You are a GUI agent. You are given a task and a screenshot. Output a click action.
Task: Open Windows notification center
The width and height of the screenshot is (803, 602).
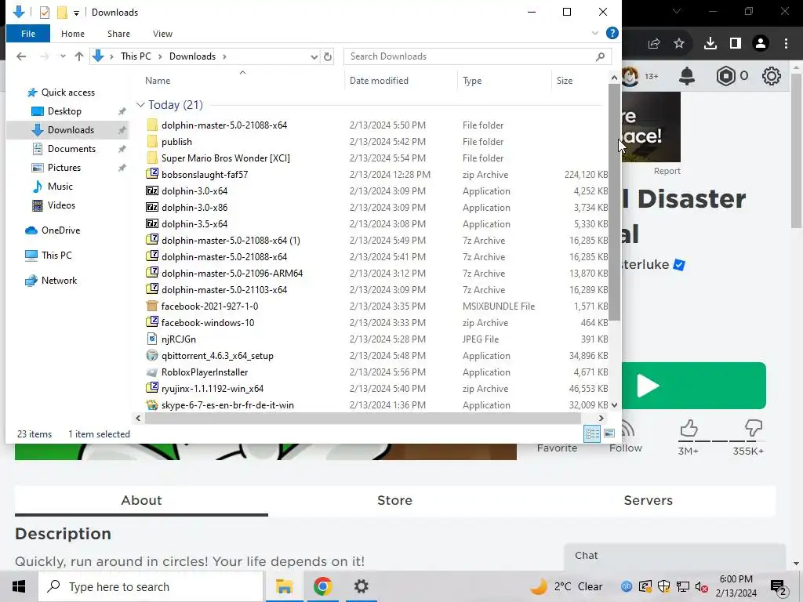point(779,586)
